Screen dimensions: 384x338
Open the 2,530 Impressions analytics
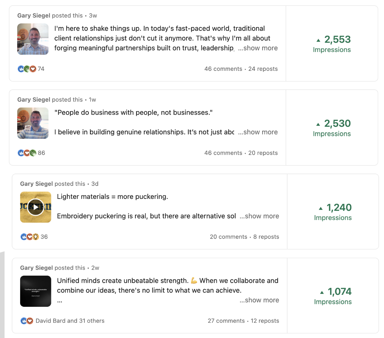click(332, 128)
